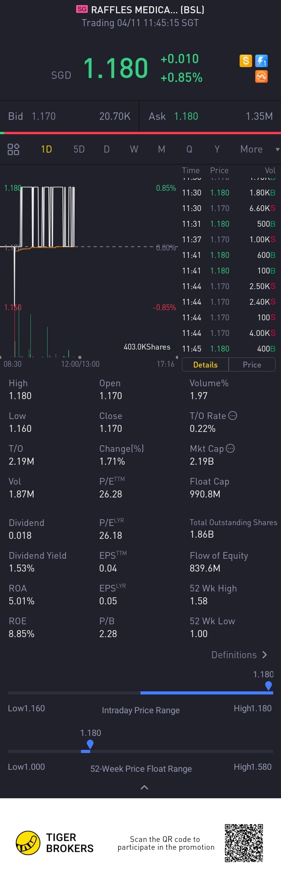Tap the Mkt Cap info icon
The image size is (281, 888).
tap(230, 448)
